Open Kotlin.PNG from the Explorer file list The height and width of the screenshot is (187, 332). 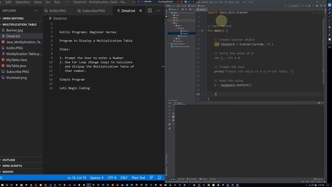coord(15,48)
